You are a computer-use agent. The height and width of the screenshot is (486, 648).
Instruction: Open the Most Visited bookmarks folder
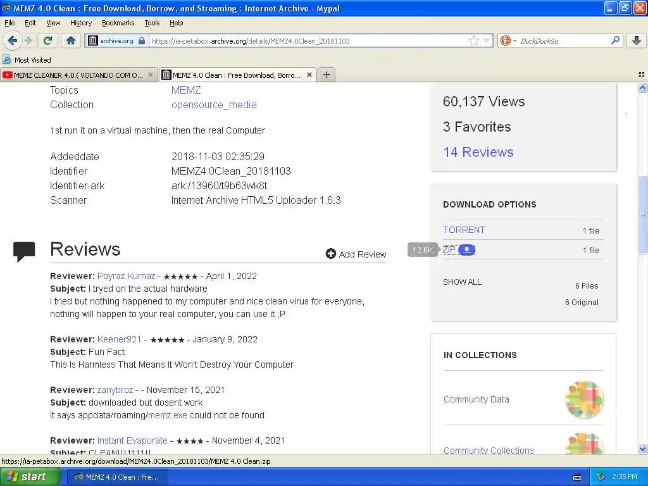coord(27,60)
